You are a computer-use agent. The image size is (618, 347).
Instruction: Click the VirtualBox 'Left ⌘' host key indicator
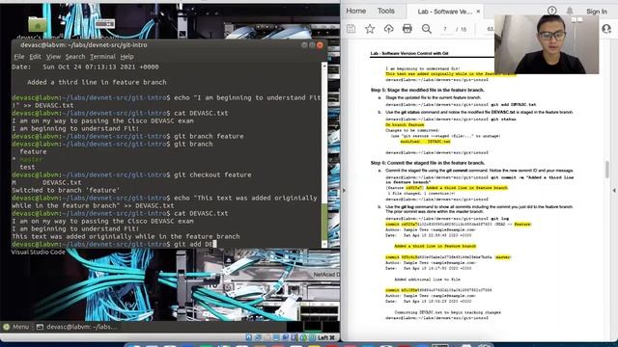(326, 337)
